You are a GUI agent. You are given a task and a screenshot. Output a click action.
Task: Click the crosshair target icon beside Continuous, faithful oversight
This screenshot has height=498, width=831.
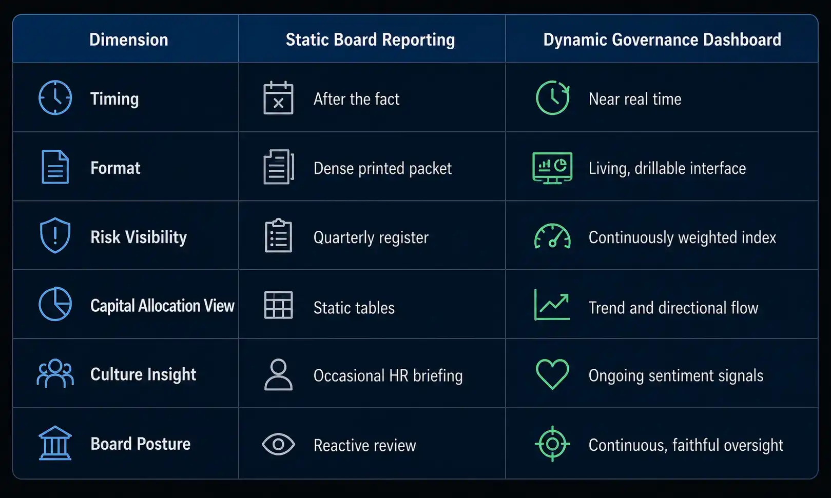pos(552,444)
